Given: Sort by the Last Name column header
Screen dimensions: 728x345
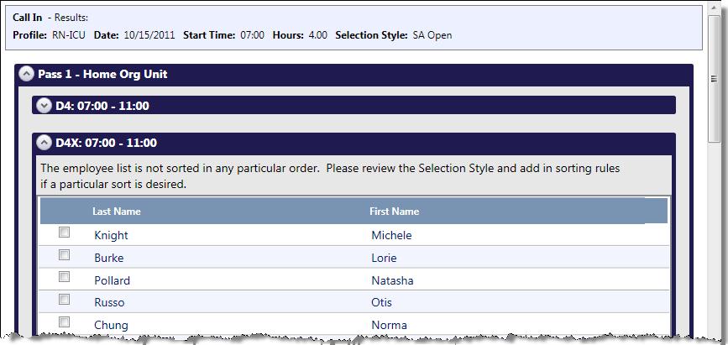Looking at the screenshot, I should (116, 212).
